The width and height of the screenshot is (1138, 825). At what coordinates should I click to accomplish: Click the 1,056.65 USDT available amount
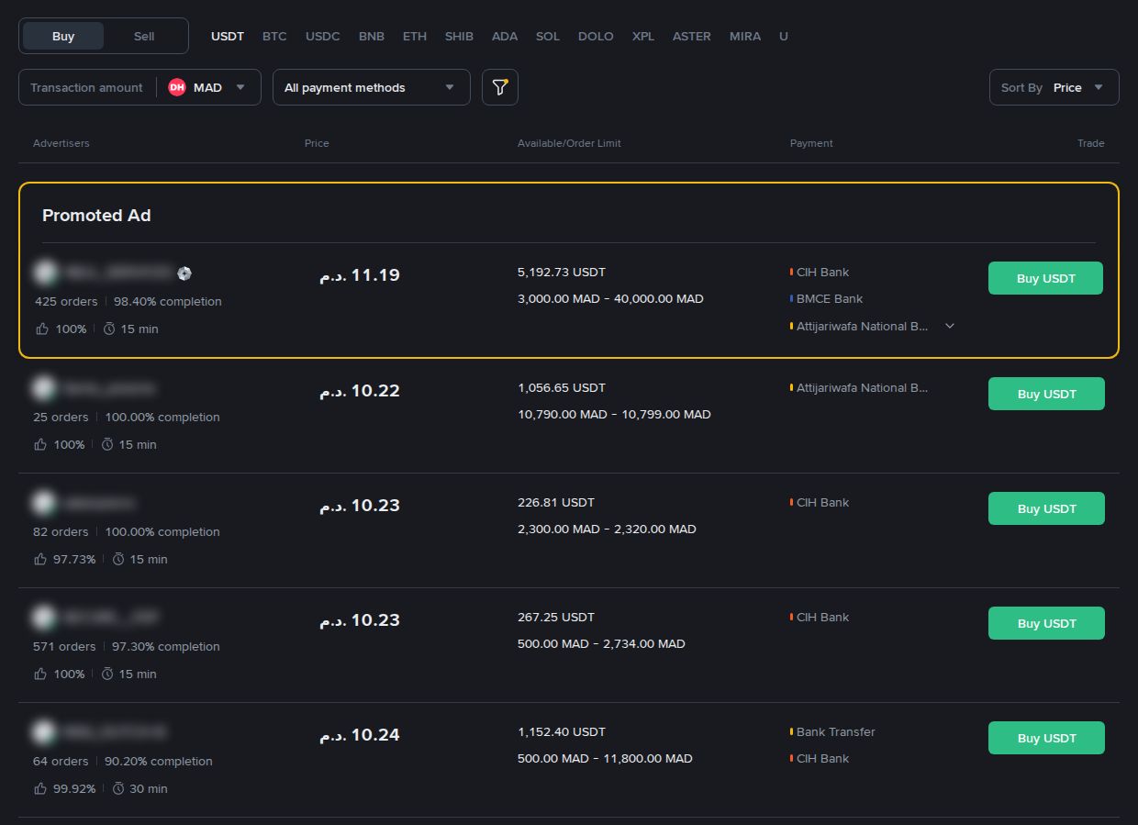[x=562, y=387]
